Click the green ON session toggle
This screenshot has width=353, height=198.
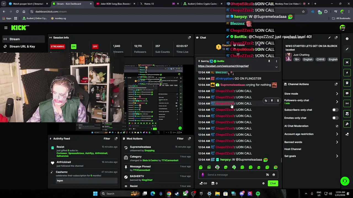point(74,46)
